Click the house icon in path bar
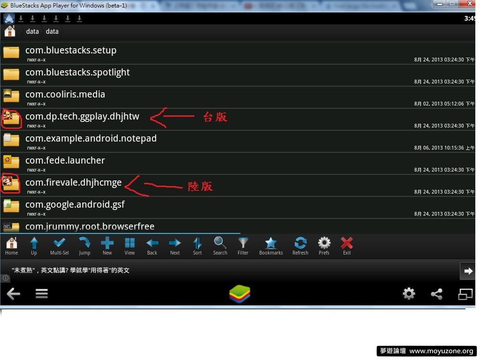Viewport: 480px width, 360px height. click(x=10, y=31)
